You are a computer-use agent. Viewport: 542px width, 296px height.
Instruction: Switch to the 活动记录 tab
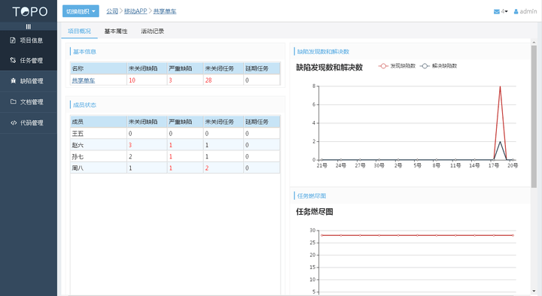click(x=152, y=31)
